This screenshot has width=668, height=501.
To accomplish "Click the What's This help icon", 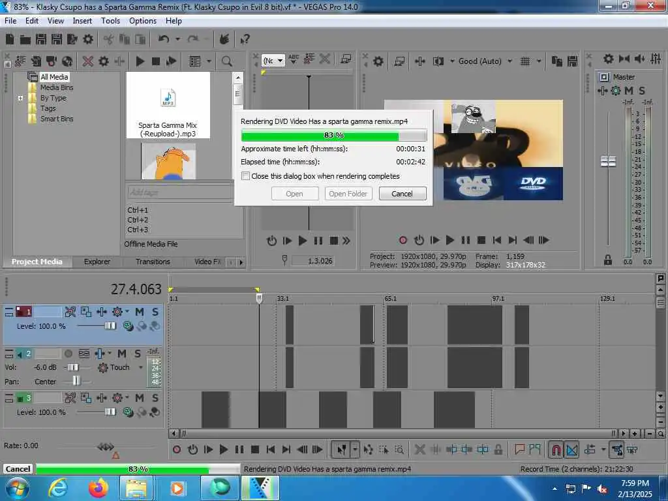I will click(x=245, y=40).
